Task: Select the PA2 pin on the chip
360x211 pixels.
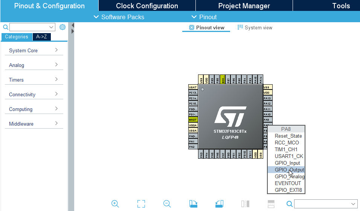Action: point(193,147)
